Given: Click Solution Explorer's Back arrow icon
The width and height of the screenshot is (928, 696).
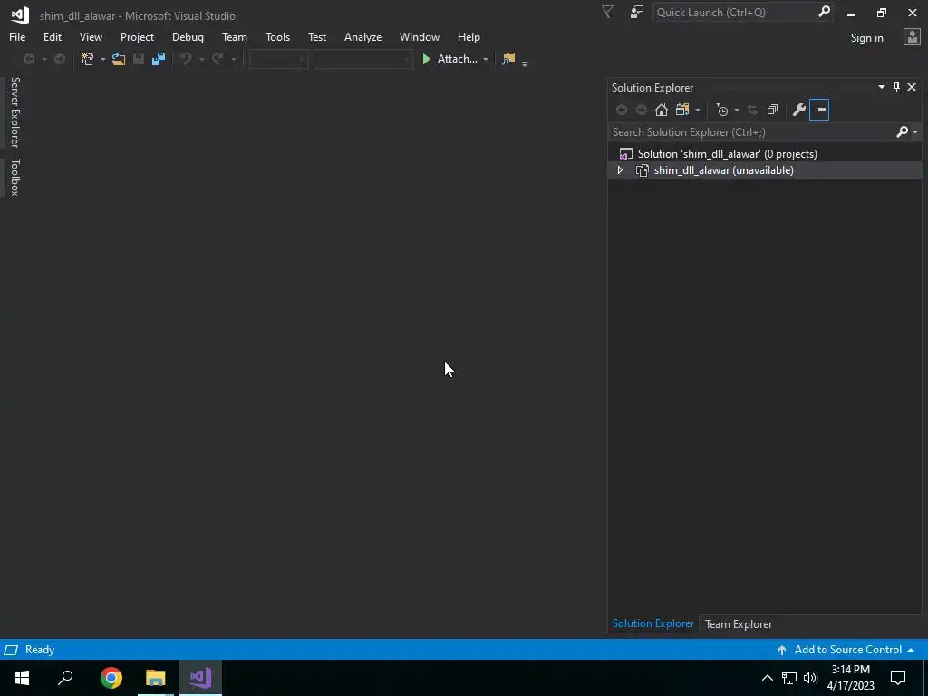Looking at the screenshot, I should coord(622,110).
